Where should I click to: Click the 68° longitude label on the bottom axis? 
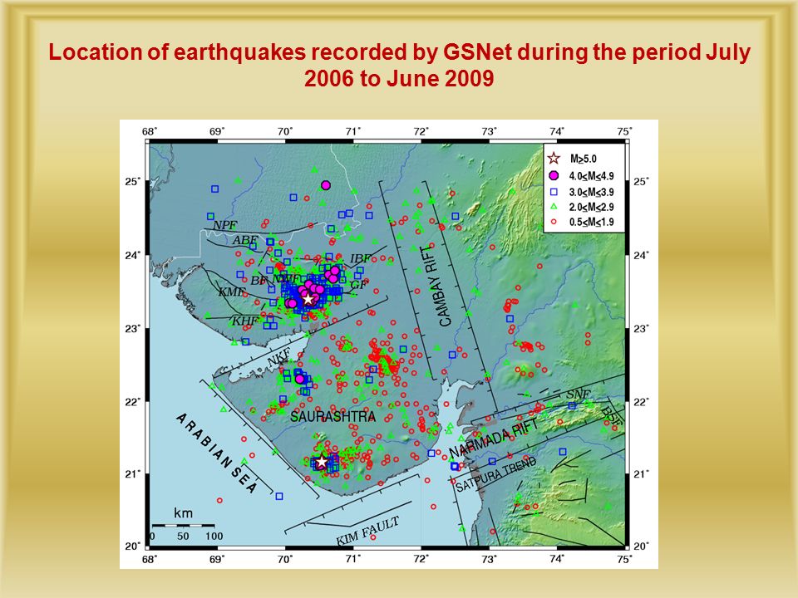[149, 559]
